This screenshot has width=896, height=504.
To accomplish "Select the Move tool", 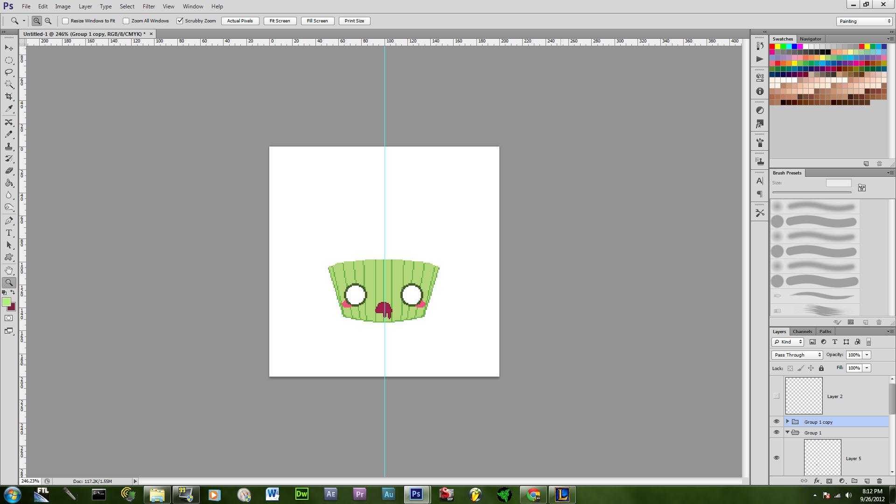I will pos(9,48).
